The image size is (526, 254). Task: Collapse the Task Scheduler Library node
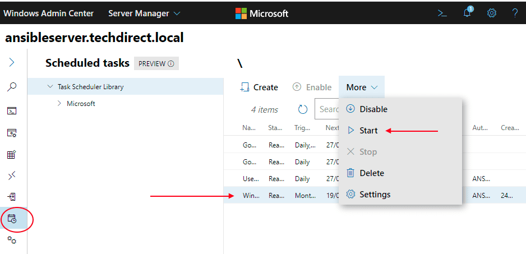[x=50, y=87]
